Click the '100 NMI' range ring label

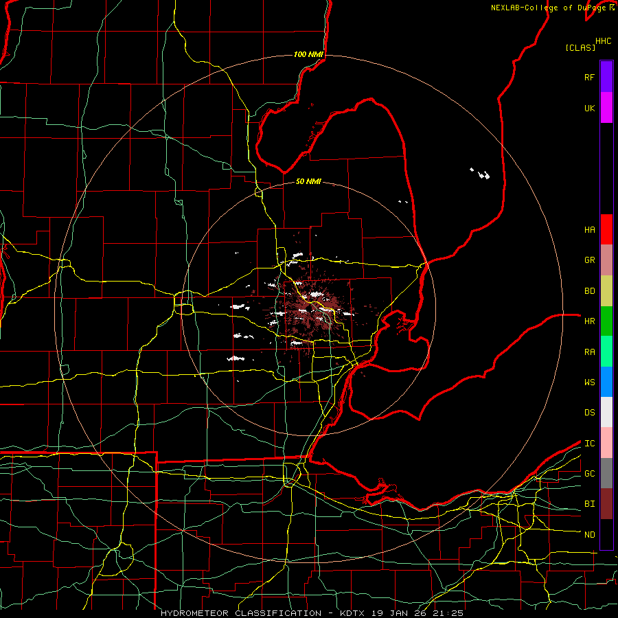(x=308, y=54)
